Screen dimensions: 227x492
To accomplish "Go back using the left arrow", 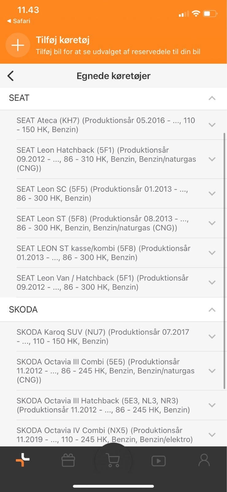I will pos(11,76).
